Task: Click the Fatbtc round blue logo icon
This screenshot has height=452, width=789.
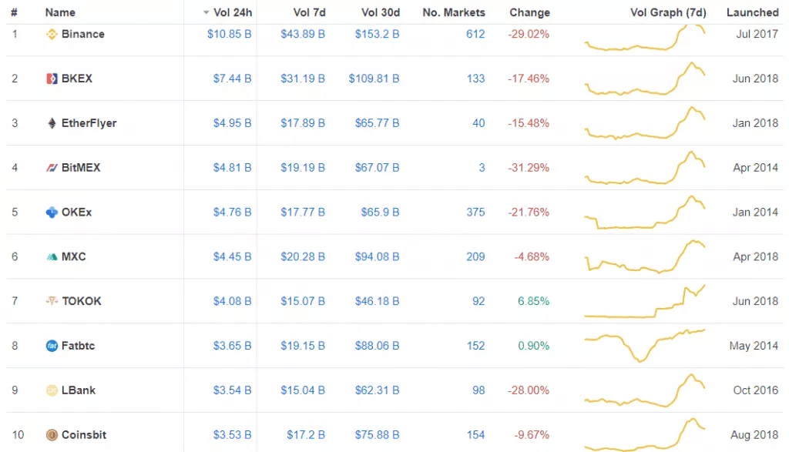Action: 52,346
